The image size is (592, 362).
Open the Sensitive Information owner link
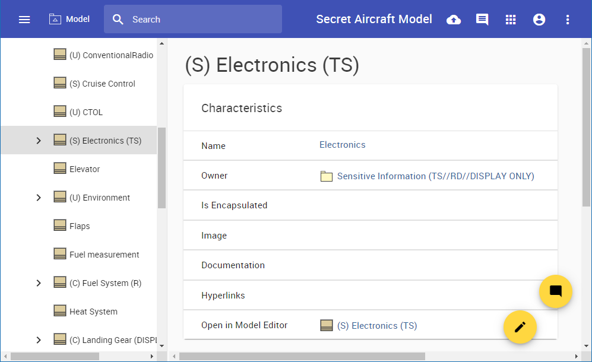coord(435,176)
